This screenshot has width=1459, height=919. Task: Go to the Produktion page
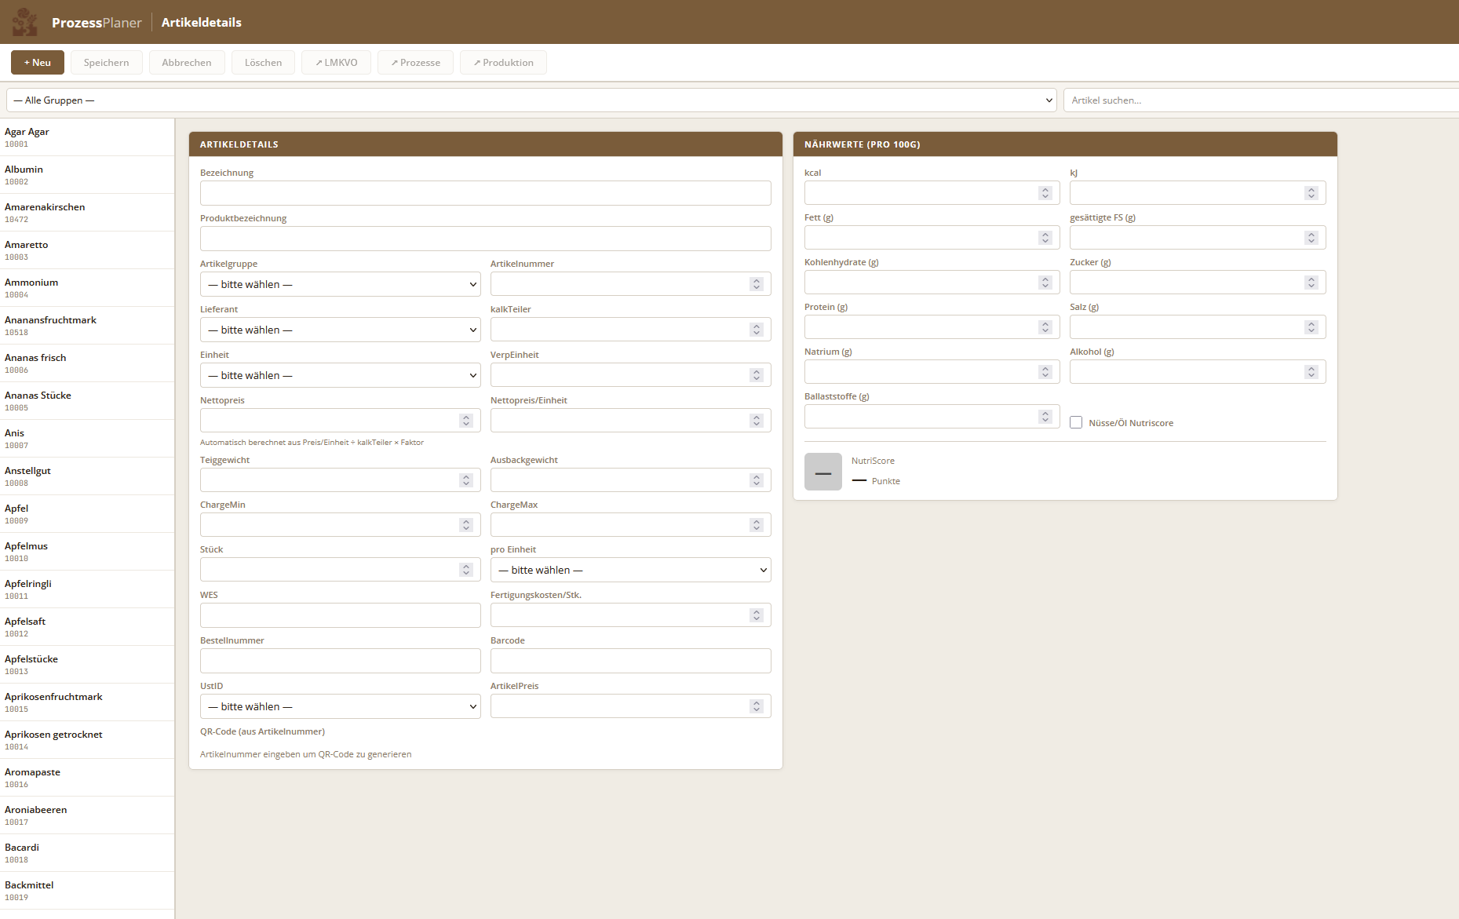pos(503,63)
